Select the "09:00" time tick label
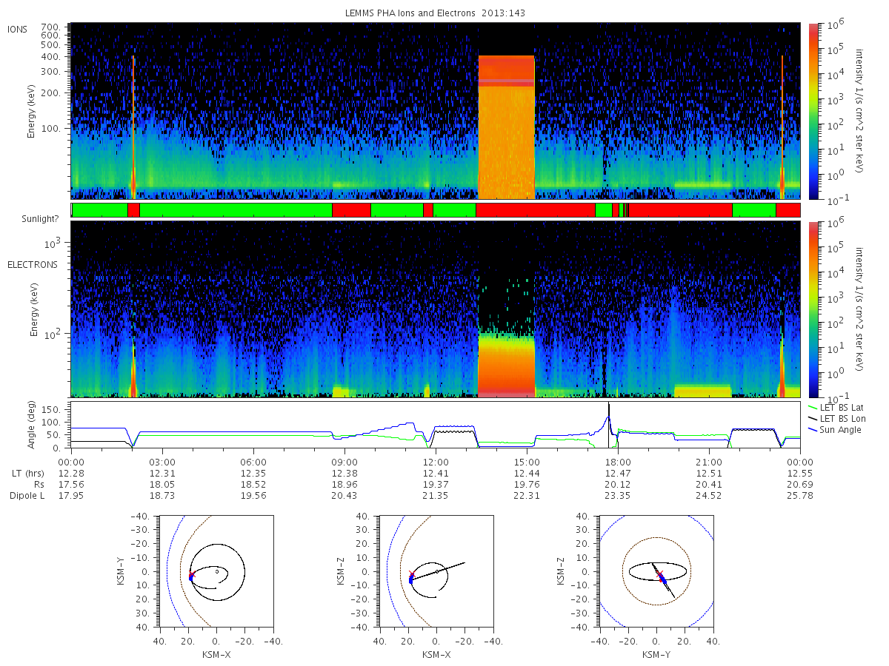This screenshot has height=666, width=889. pyautogui.click(x=344, y=461)
